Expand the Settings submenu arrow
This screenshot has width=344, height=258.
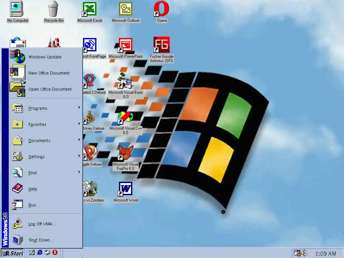(79, 156)
